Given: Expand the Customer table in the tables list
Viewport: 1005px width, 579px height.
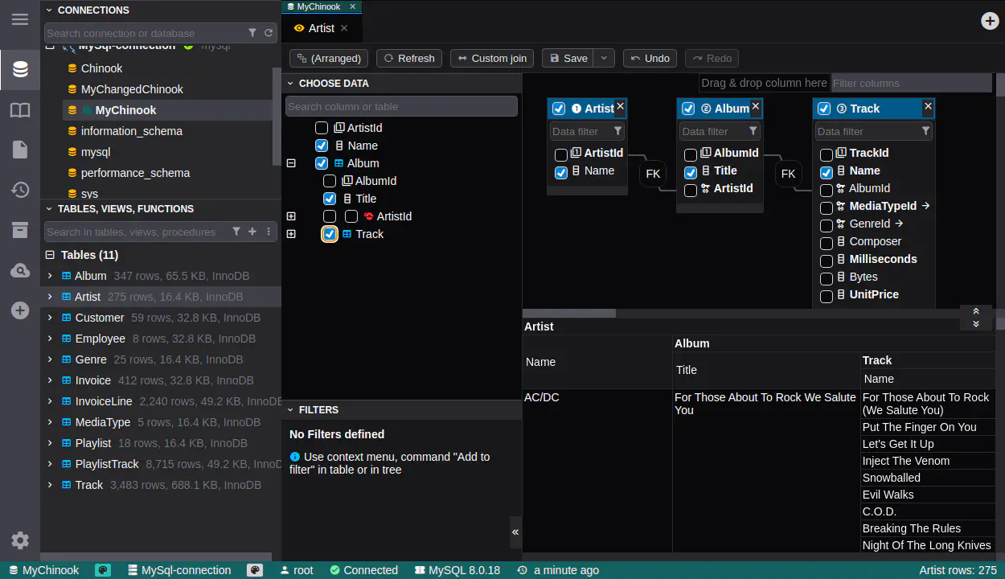Looking at the screenshot, I should 50,318.
